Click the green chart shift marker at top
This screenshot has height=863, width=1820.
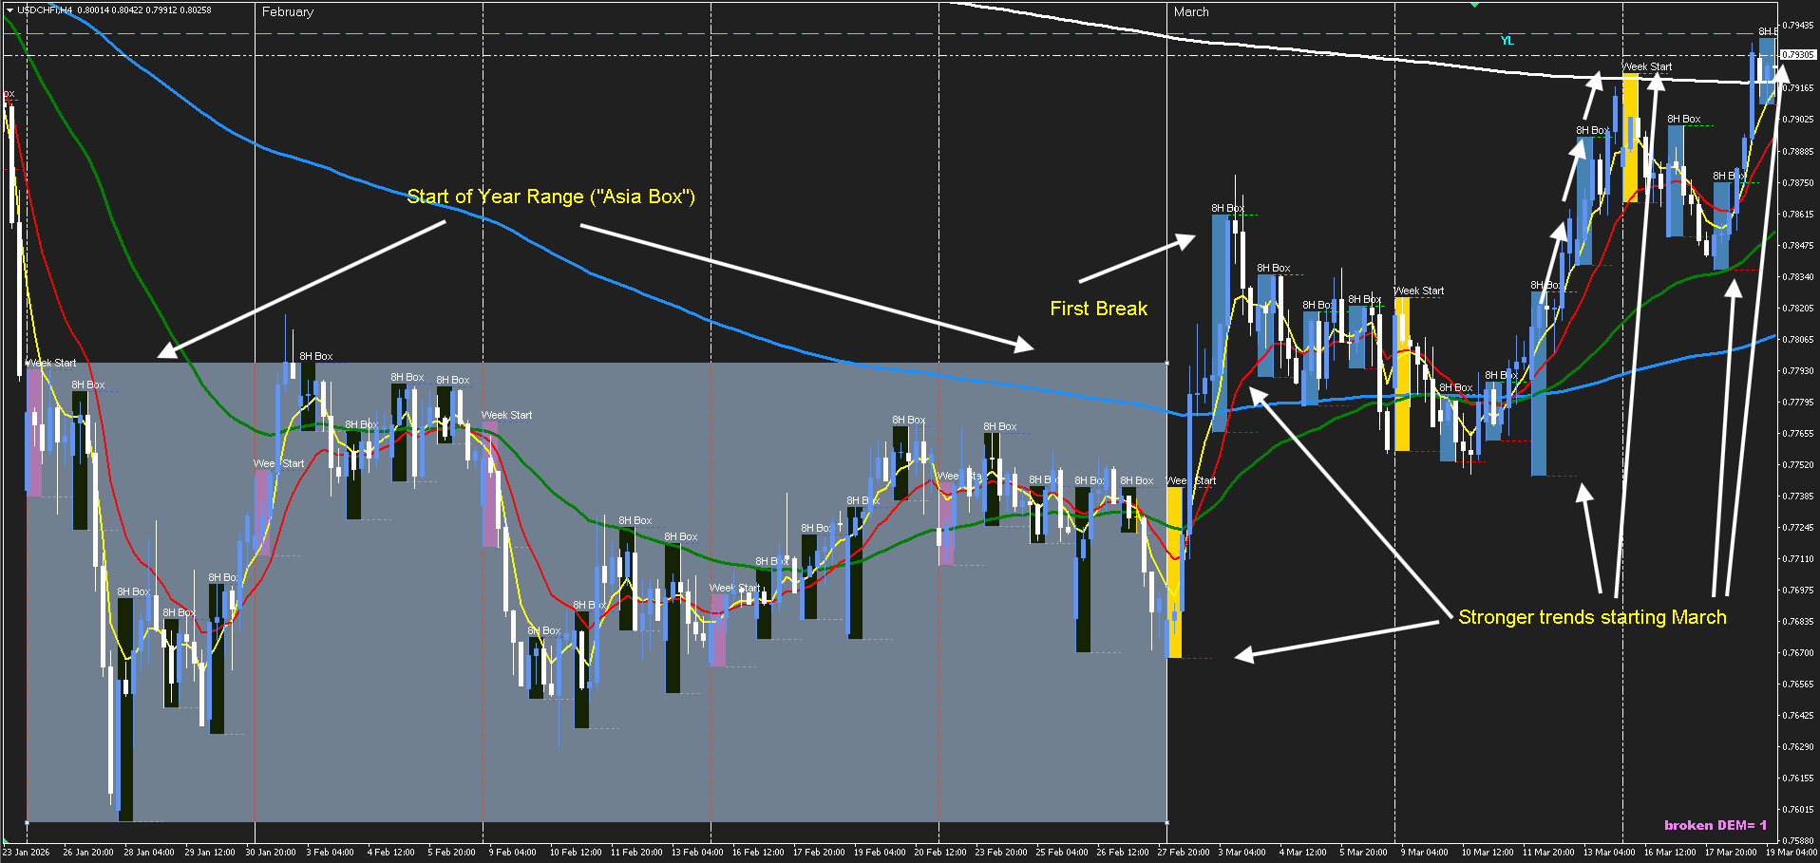[1474, 5]
